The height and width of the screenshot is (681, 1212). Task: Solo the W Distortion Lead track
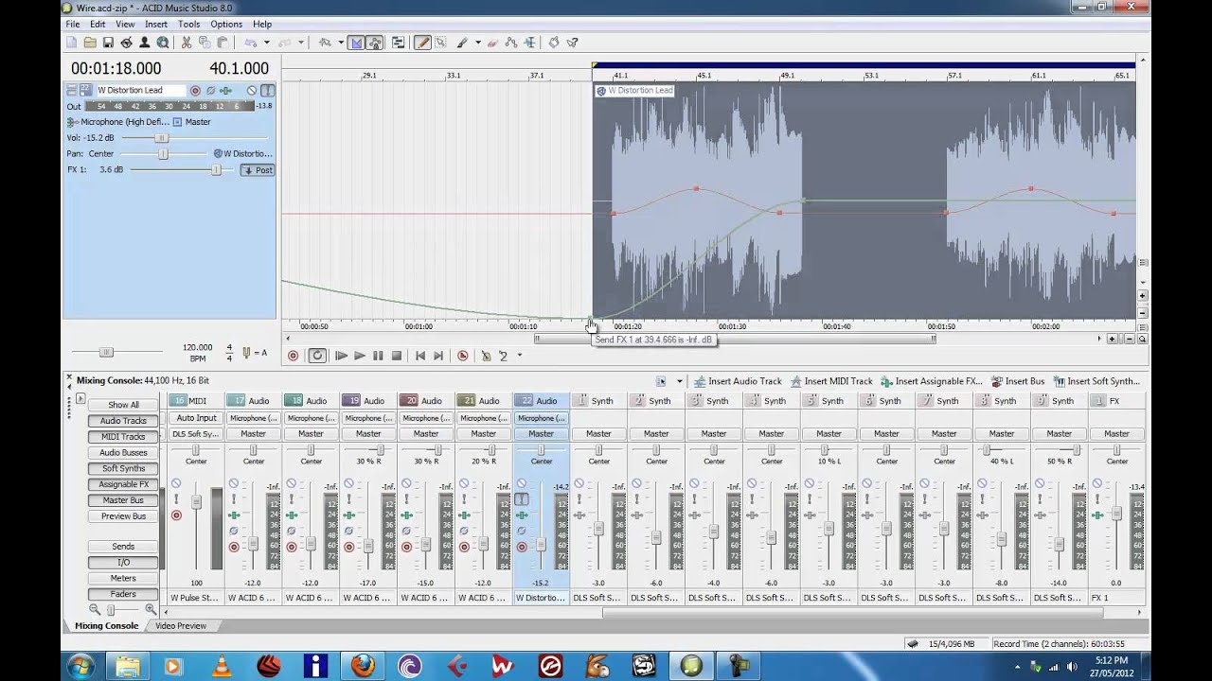tap(268, 91)
